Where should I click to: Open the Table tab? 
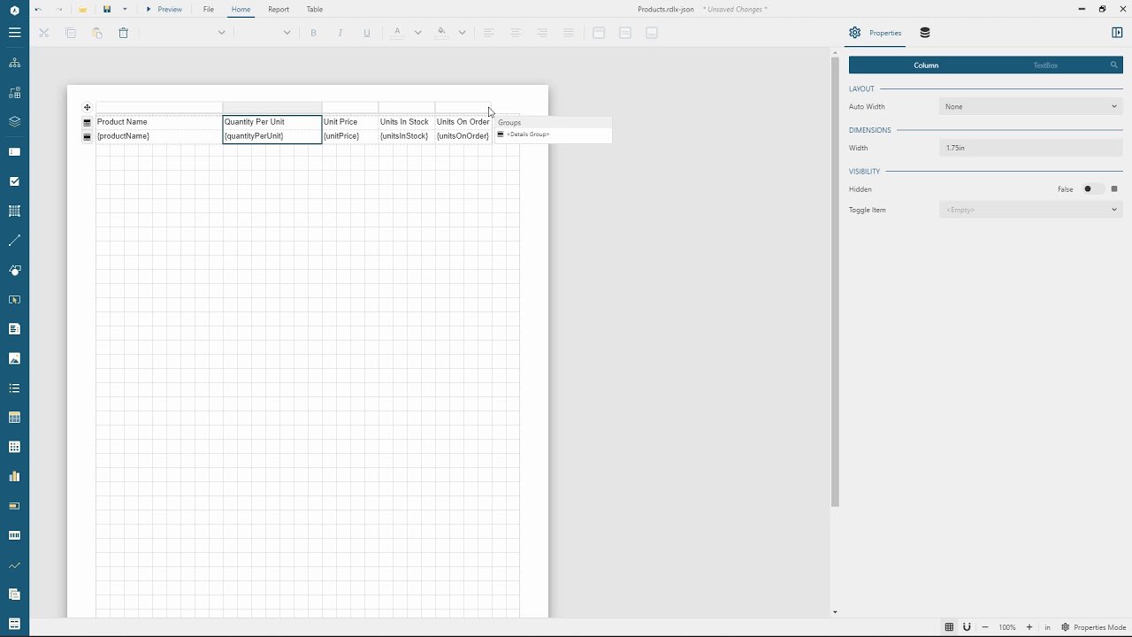click(x=314, y=9)
